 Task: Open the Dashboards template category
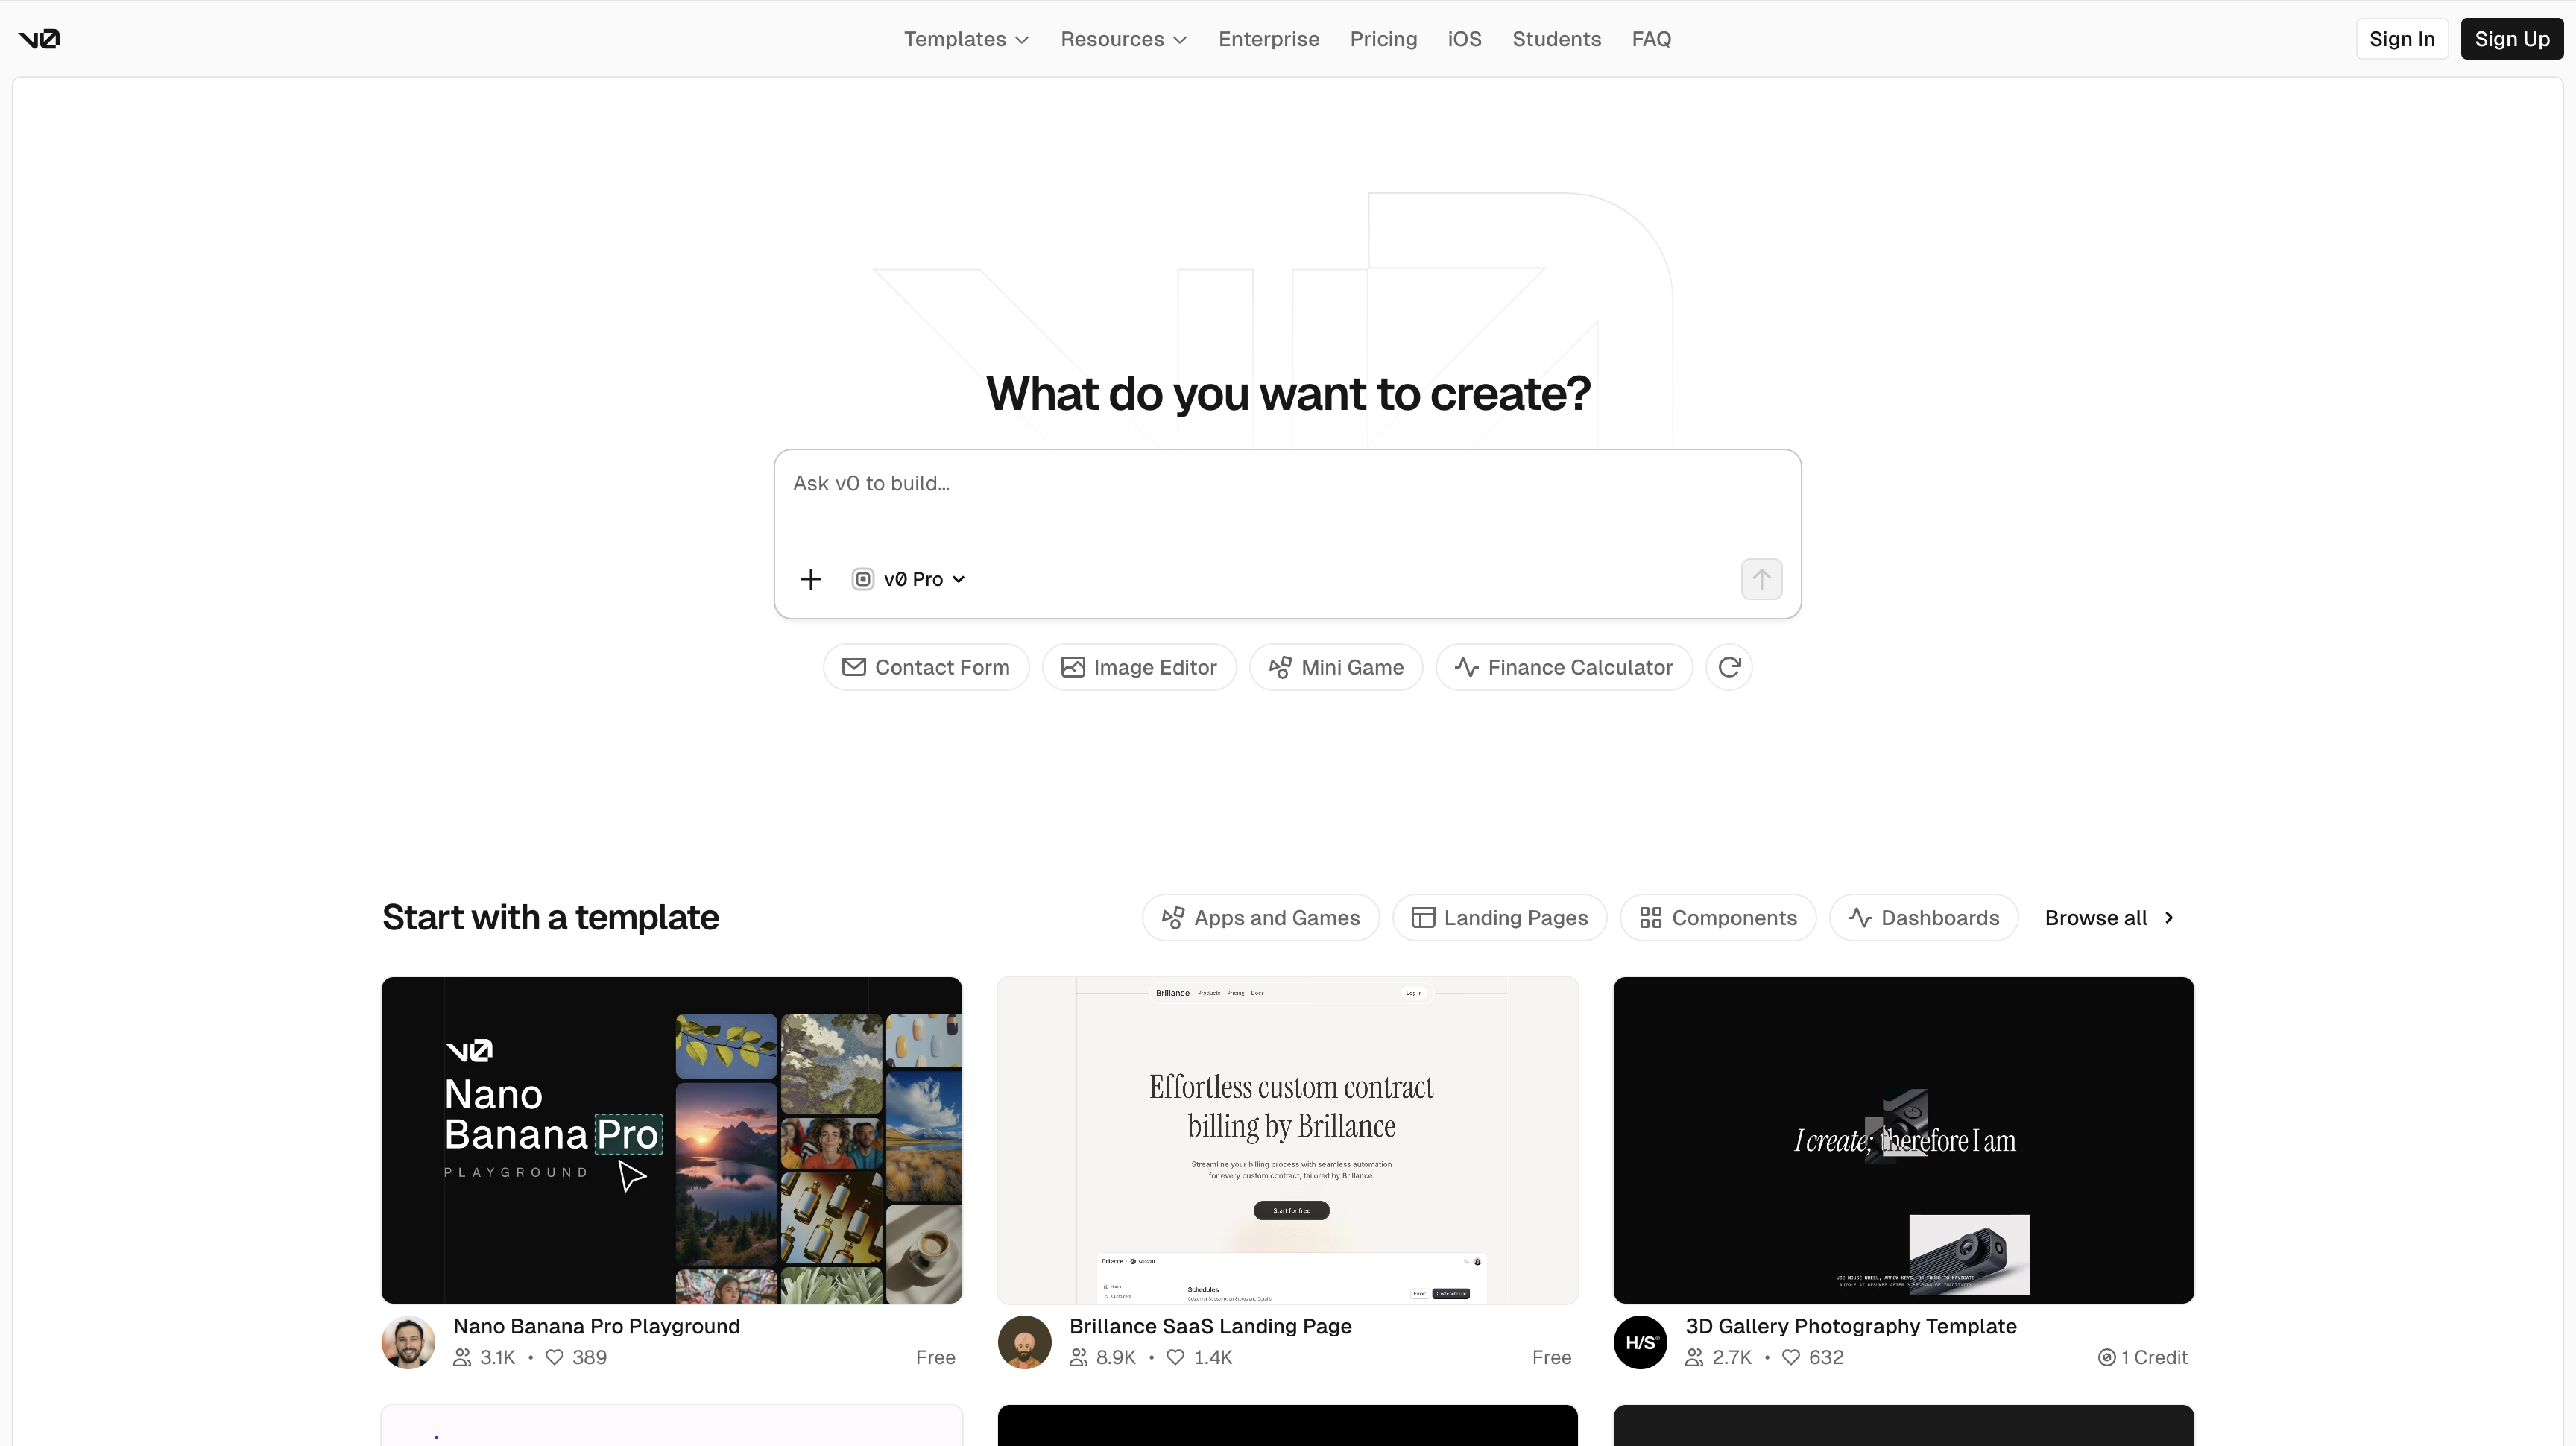[1923, 917]
